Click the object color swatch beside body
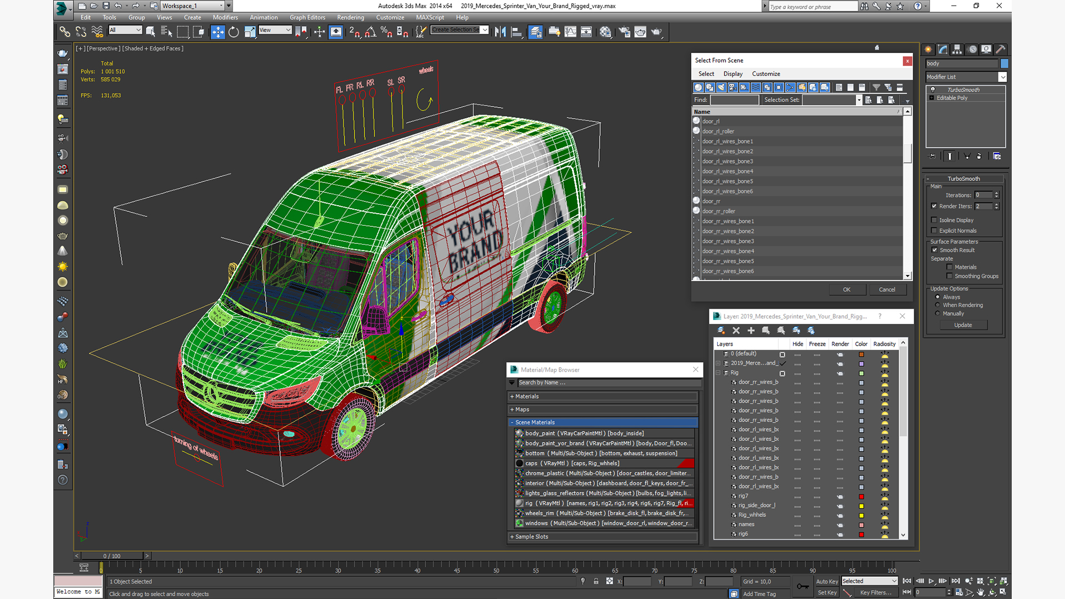This screenshot has height=599, width=1065. 1004,64
